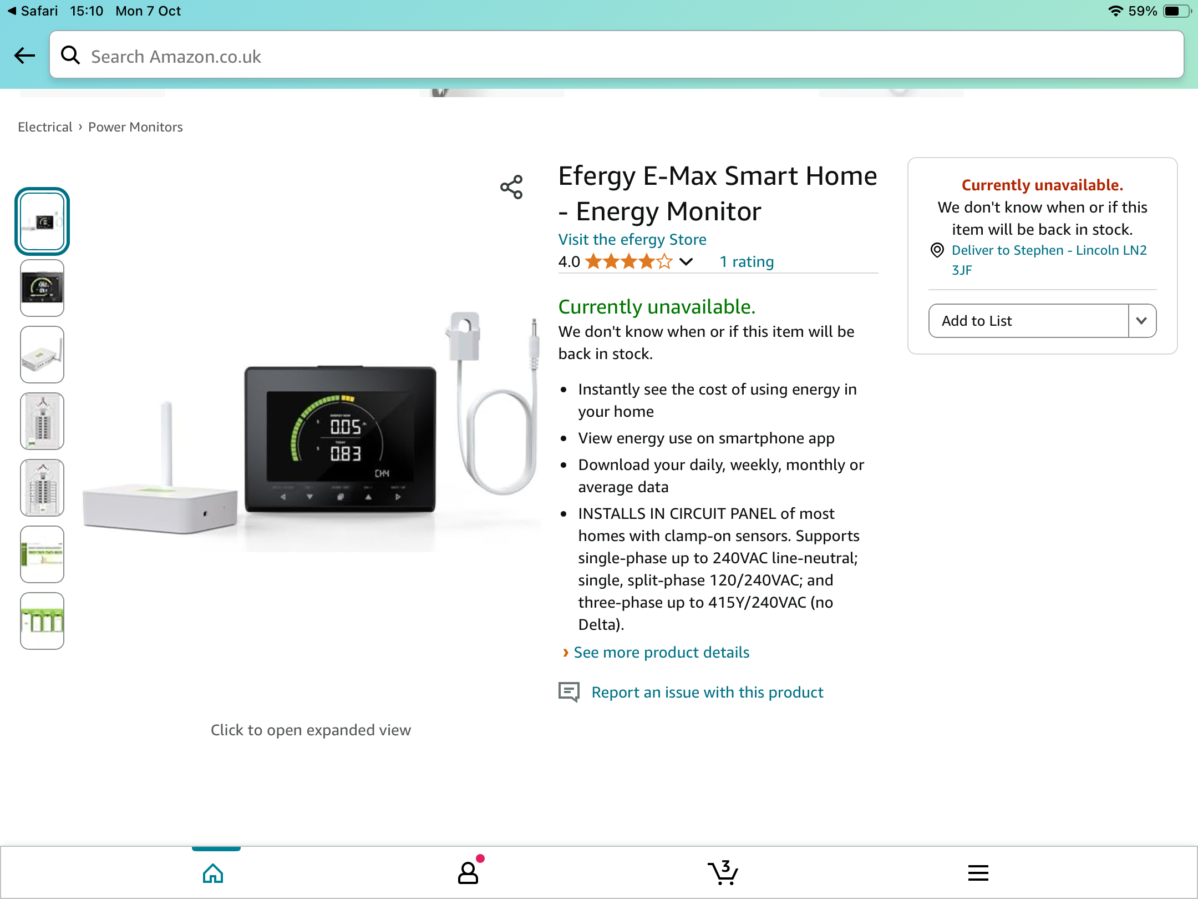Go to Power Monitors breadcrumb
Screen dimensions: 1198x899
[x=135, y=127]
